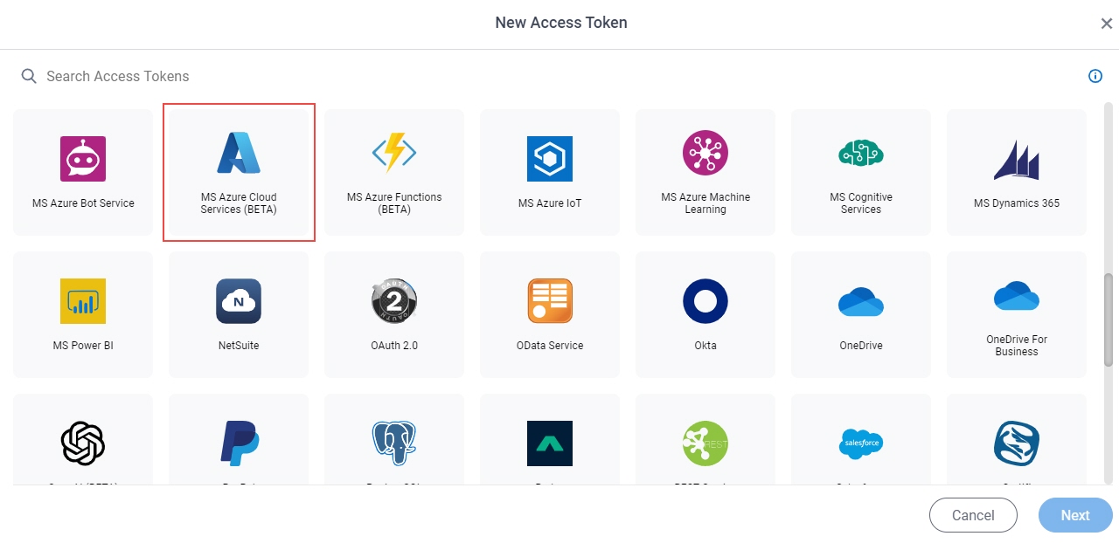Click the Cancel button

pos(973,515)
